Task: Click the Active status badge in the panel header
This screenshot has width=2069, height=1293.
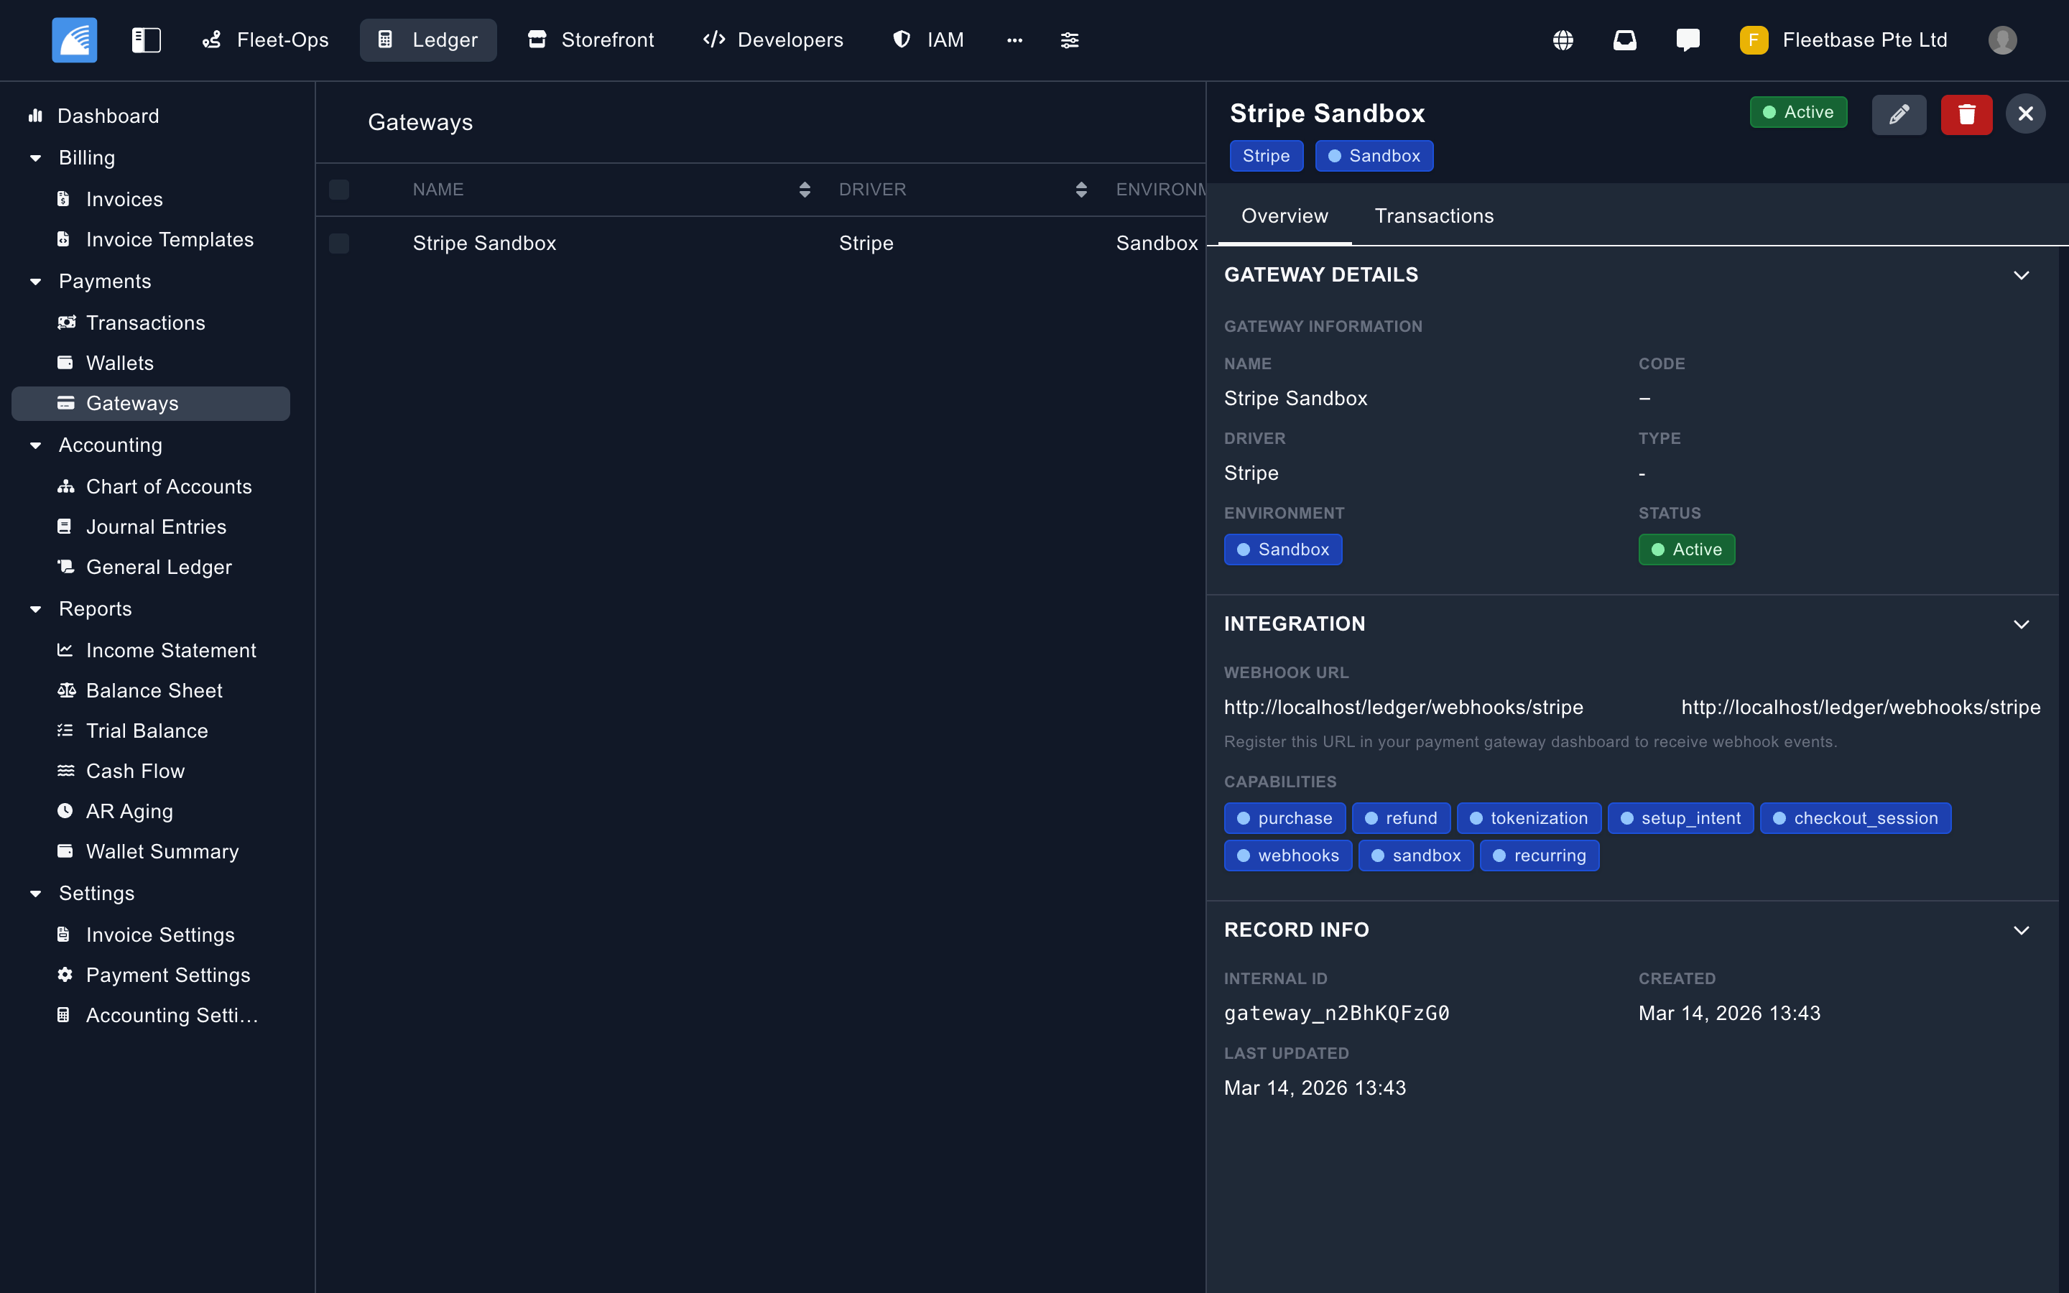Action: pyautogui.click(x=1799, y=112)
